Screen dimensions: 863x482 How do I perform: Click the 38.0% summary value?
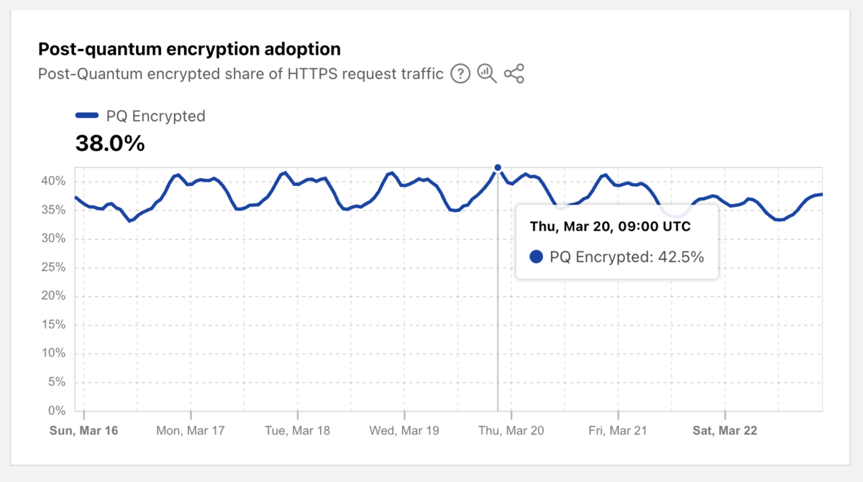[x=110, y=144]
